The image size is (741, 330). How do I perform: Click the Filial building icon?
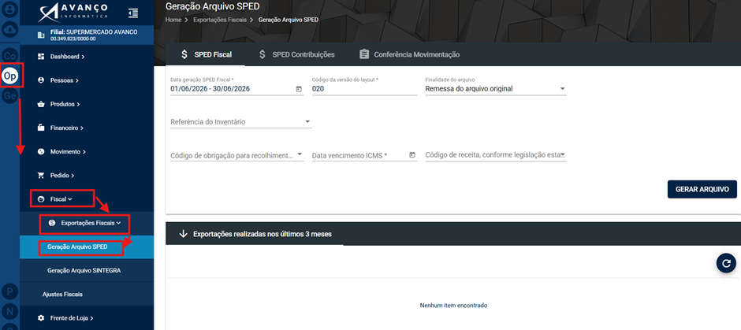point(41,35)
